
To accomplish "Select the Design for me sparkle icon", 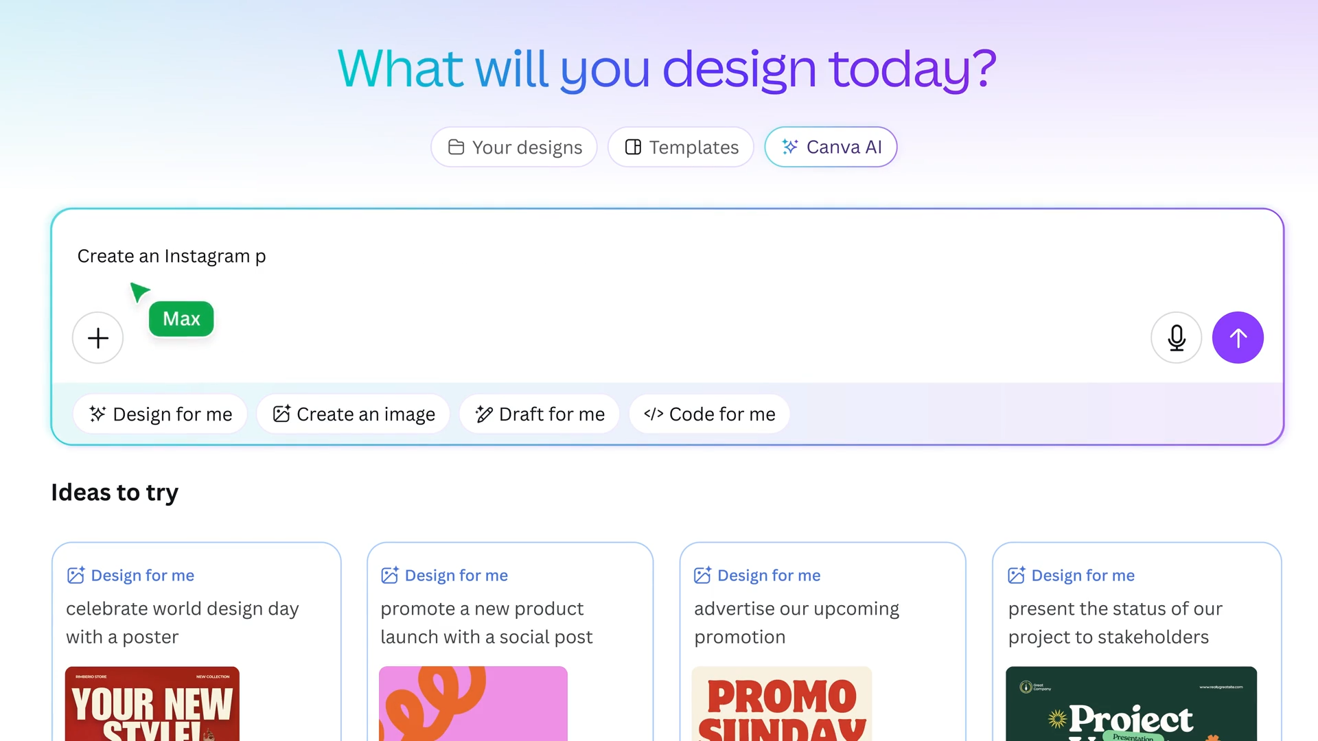I will (x=96, y=414).
